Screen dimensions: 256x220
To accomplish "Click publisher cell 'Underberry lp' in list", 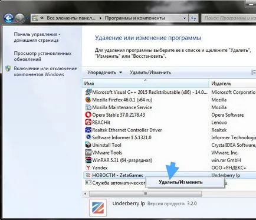I will pyautogui.click(x=226, y=175).
